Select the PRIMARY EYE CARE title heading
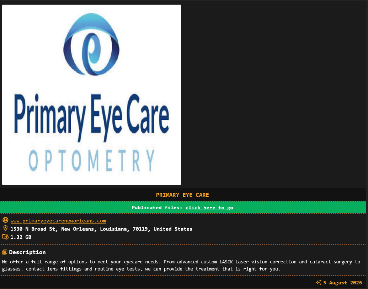The width and height of the screenshot is (368, 289). coord(182,195)
